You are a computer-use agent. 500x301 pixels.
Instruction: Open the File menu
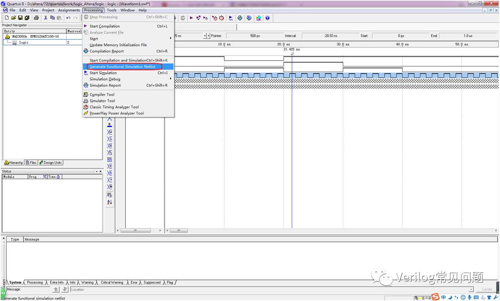coord(13,10)
